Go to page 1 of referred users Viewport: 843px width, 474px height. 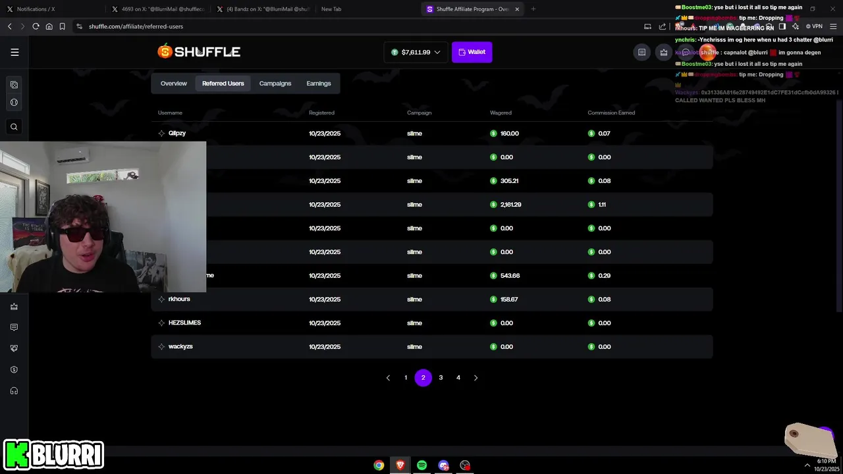point(406,378)
